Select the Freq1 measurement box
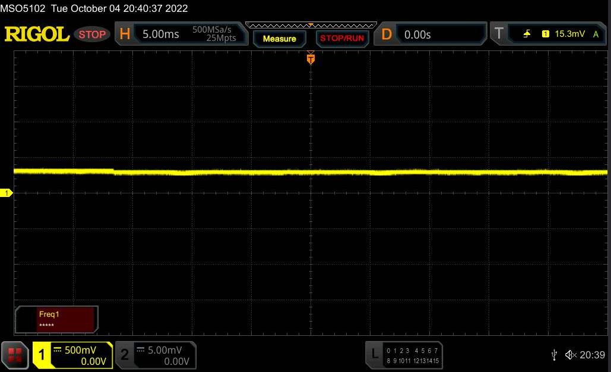The width and height of the screenshot is (611, 372). click(56, 319)
